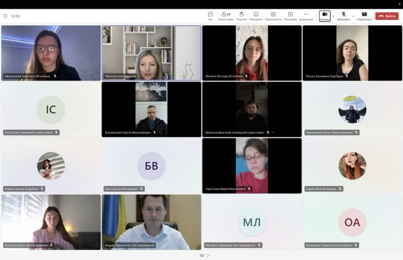Click the shield security icon near timer
Image resolution: width=403 pixels, height=260 pixels.
[x=6, y=16]
